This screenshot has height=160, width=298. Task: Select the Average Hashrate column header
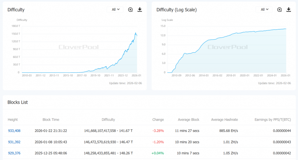click(x=224, y=120)
